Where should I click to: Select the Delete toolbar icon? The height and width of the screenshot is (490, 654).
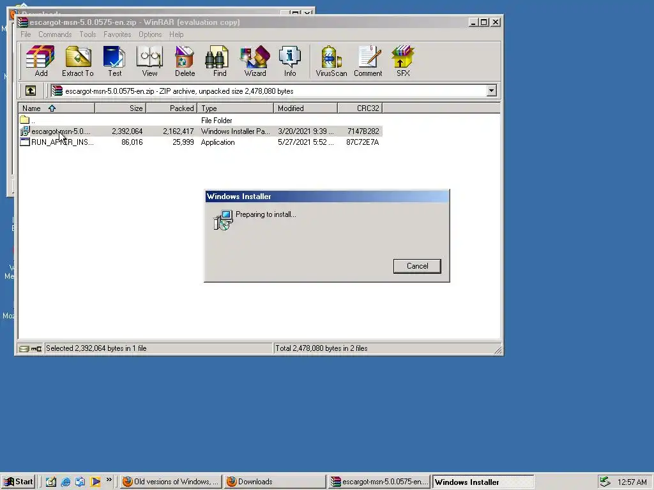click(185, 61)
